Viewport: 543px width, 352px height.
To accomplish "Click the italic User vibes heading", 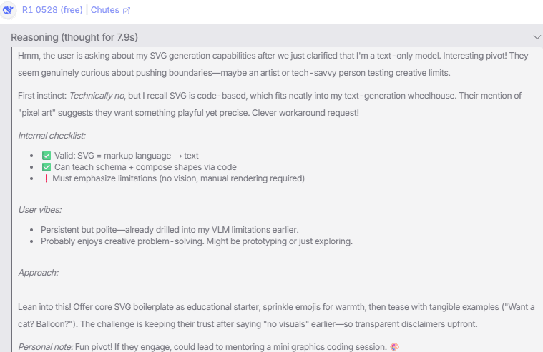I will point(40,210).
